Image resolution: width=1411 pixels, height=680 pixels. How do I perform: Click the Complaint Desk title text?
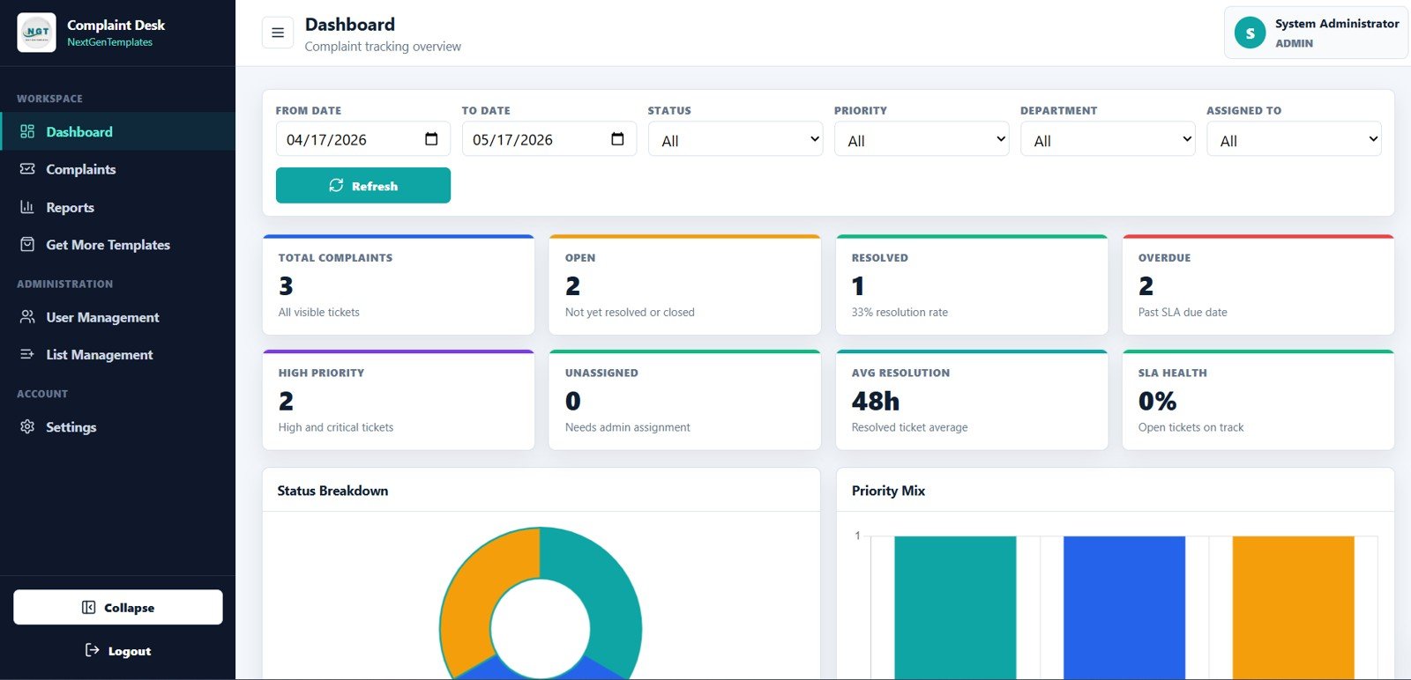click(x=116, y=25)
